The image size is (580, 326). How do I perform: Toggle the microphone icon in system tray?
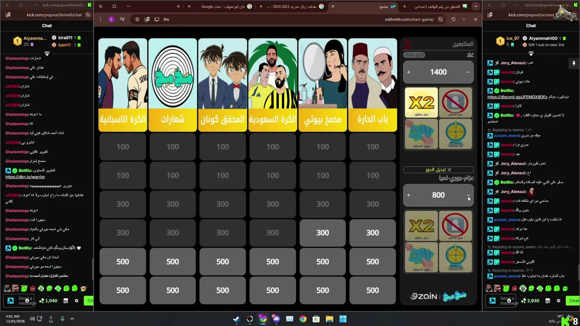(x=63, y=319)
